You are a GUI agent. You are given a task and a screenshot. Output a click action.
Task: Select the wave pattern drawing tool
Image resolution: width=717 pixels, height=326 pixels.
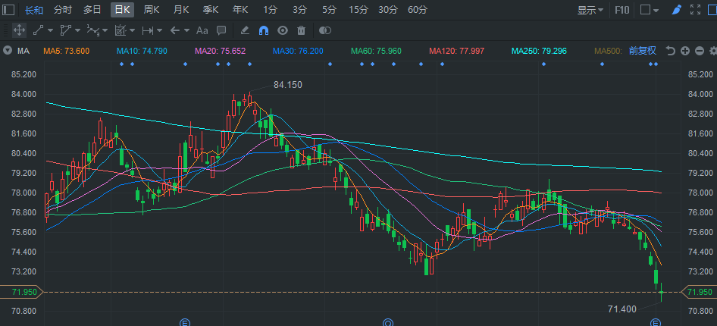92,30
